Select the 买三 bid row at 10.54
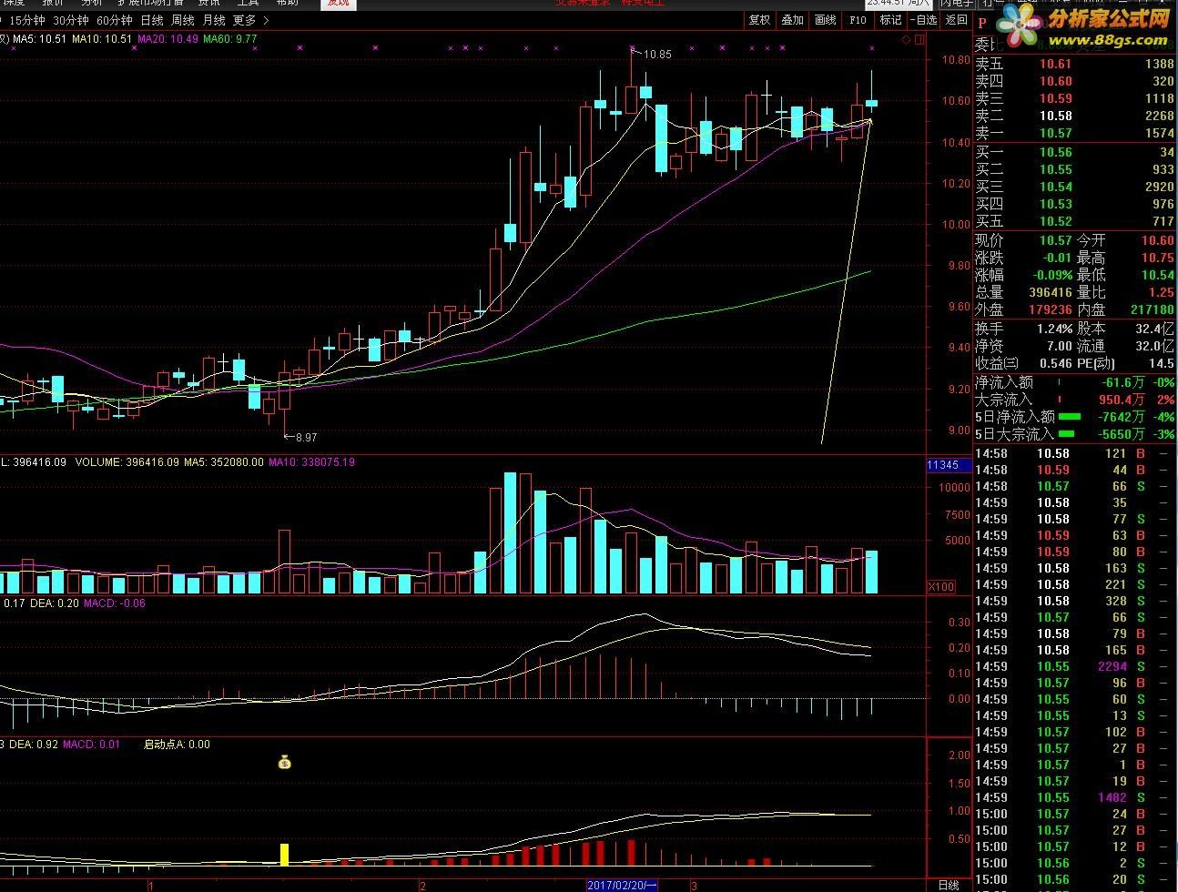The image size is (1178, 892). (x=1075, y=187)
